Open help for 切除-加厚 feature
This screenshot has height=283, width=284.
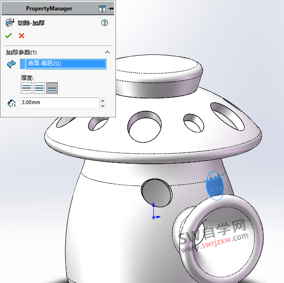(105, 23)
